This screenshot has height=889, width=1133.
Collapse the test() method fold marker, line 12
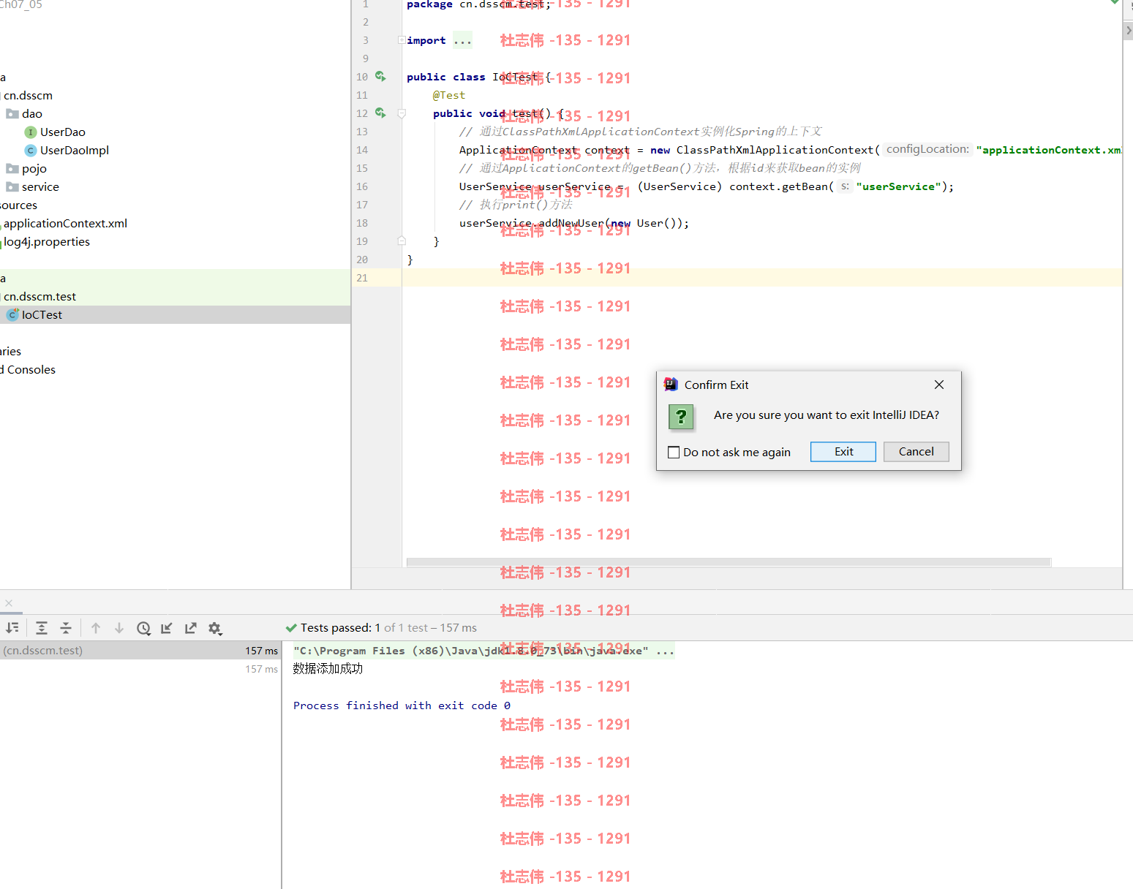pos(402,113)
